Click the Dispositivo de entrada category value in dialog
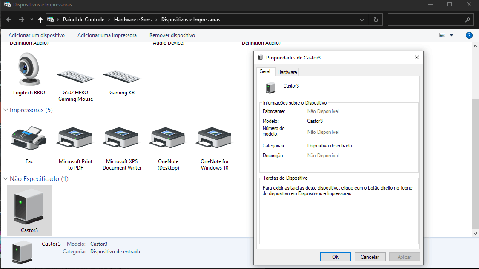The width and height of the screenshot is (479, 269). tap(330, 146)
